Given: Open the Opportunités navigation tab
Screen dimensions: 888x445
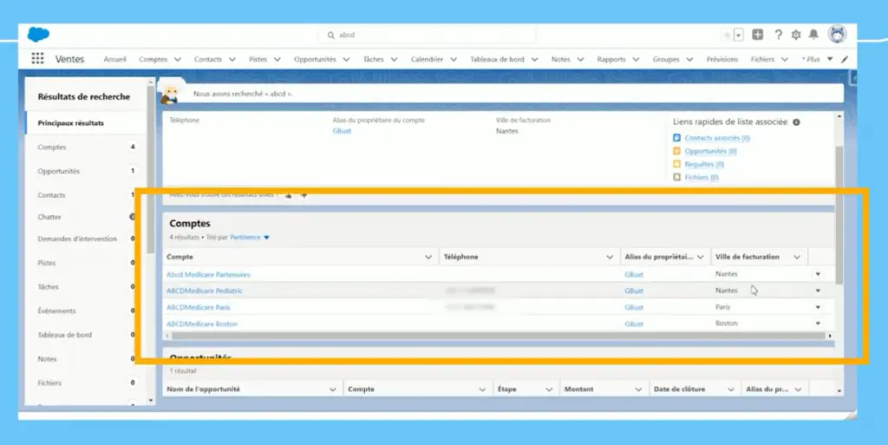Looking at the screenshot, I should tap(315, 59).
